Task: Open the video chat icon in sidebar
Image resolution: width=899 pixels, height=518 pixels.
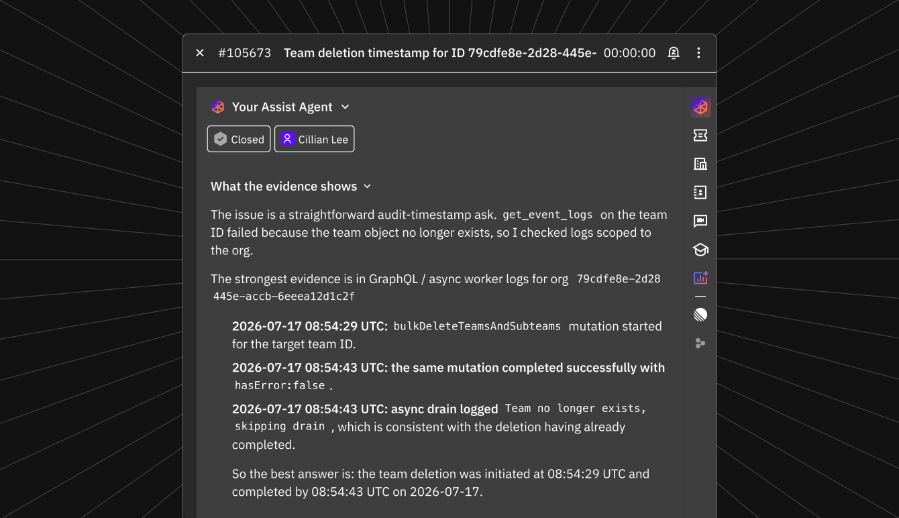Action: click(700, 221)
